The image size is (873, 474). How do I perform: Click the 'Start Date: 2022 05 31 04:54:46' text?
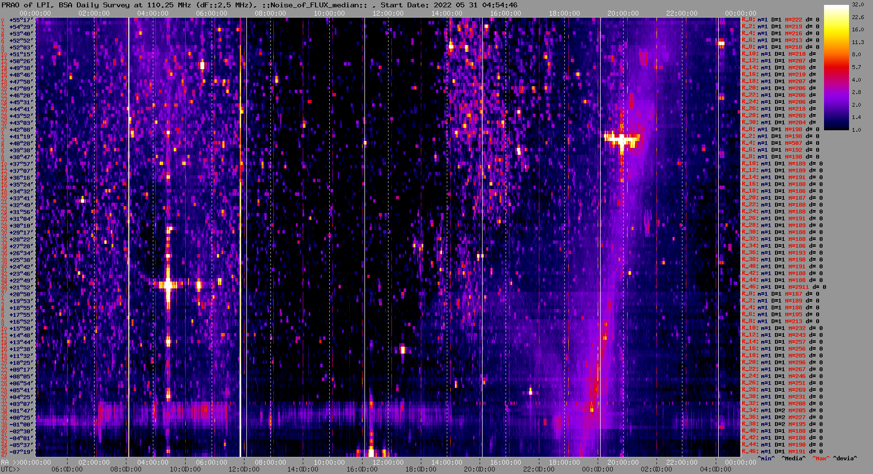pos(449,5)
